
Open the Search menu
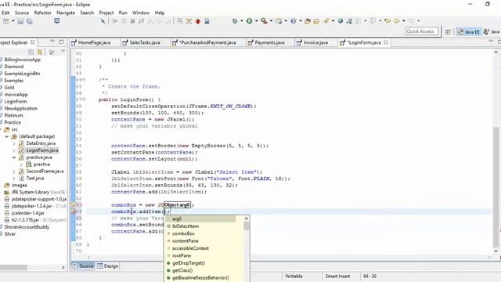(87, 13)
